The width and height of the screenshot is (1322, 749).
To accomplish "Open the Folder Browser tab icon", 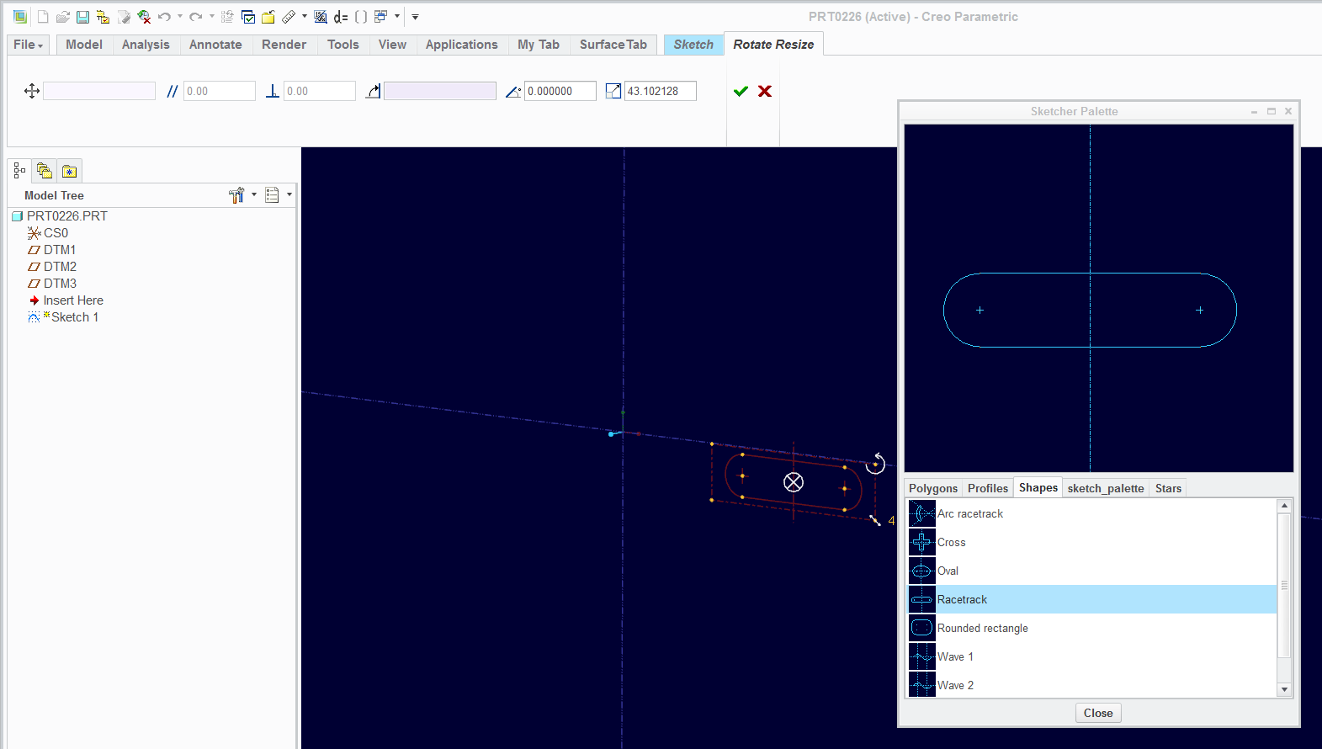I will pyautogui.click(x=45, y=171).
